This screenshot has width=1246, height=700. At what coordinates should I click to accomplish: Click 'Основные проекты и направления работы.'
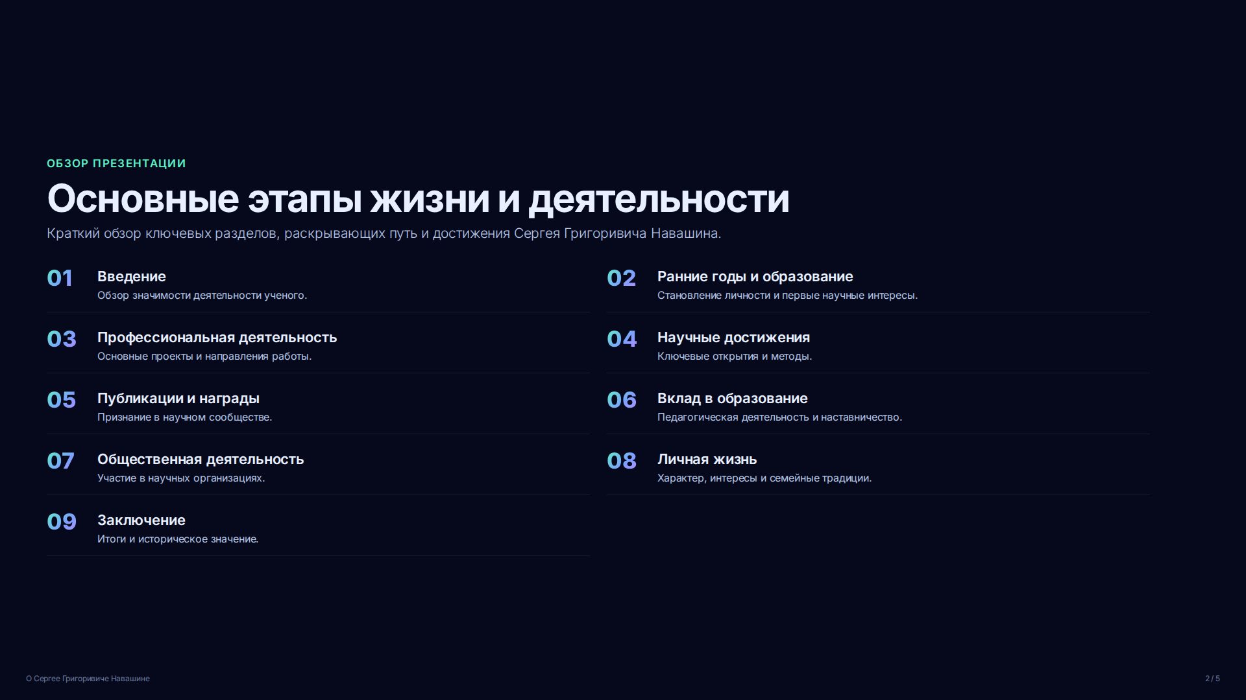tap(204, 356)
